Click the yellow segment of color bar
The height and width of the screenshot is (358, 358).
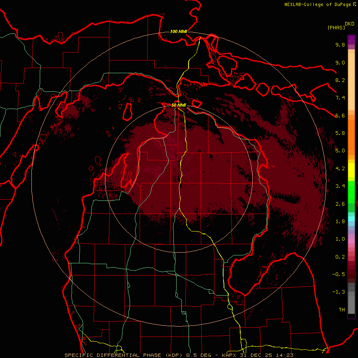point(351,170)
